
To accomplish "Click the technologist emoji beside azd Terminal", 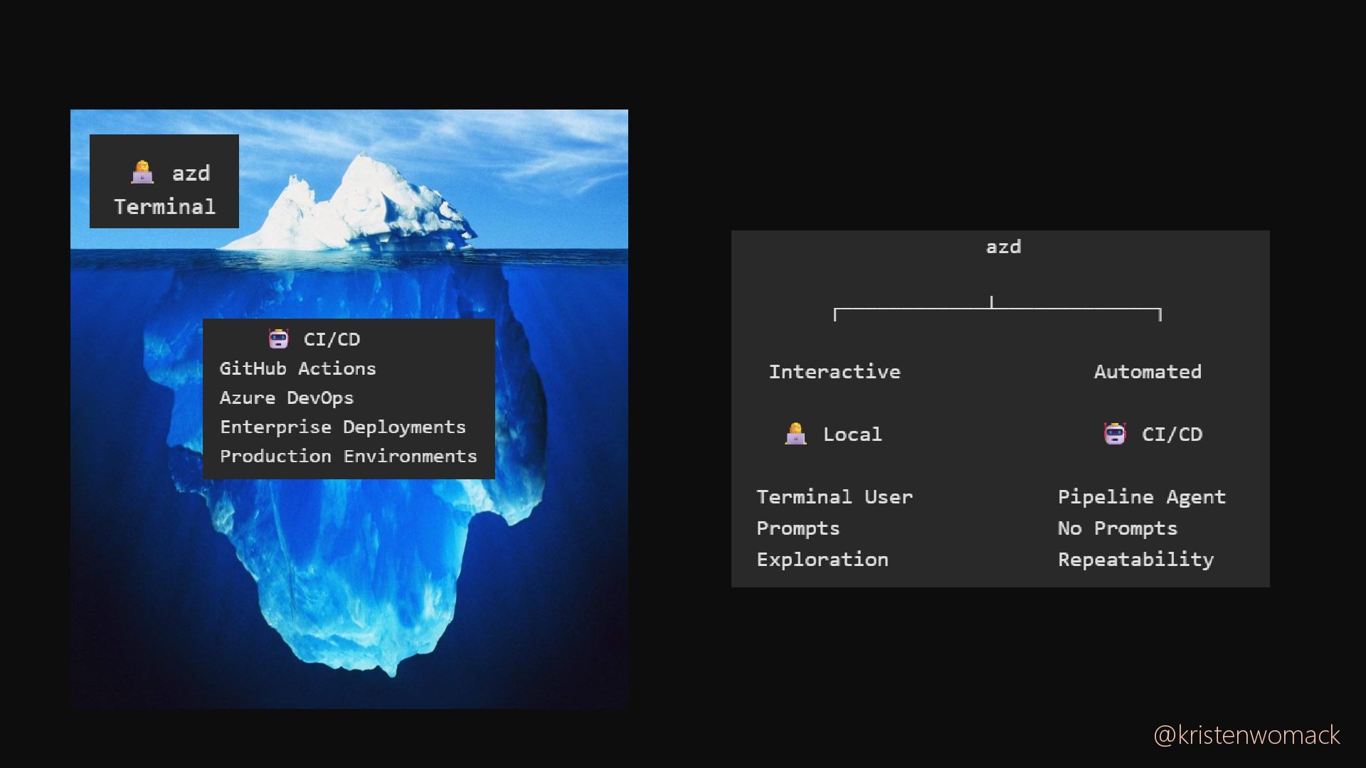I will click(142, 172).
